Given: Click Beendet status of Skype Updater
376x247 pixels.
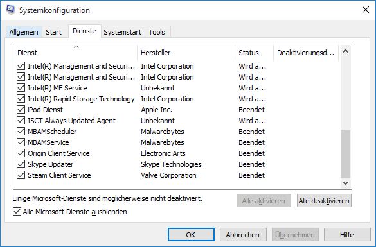Looking at the screenshot, I should [251, 164].
